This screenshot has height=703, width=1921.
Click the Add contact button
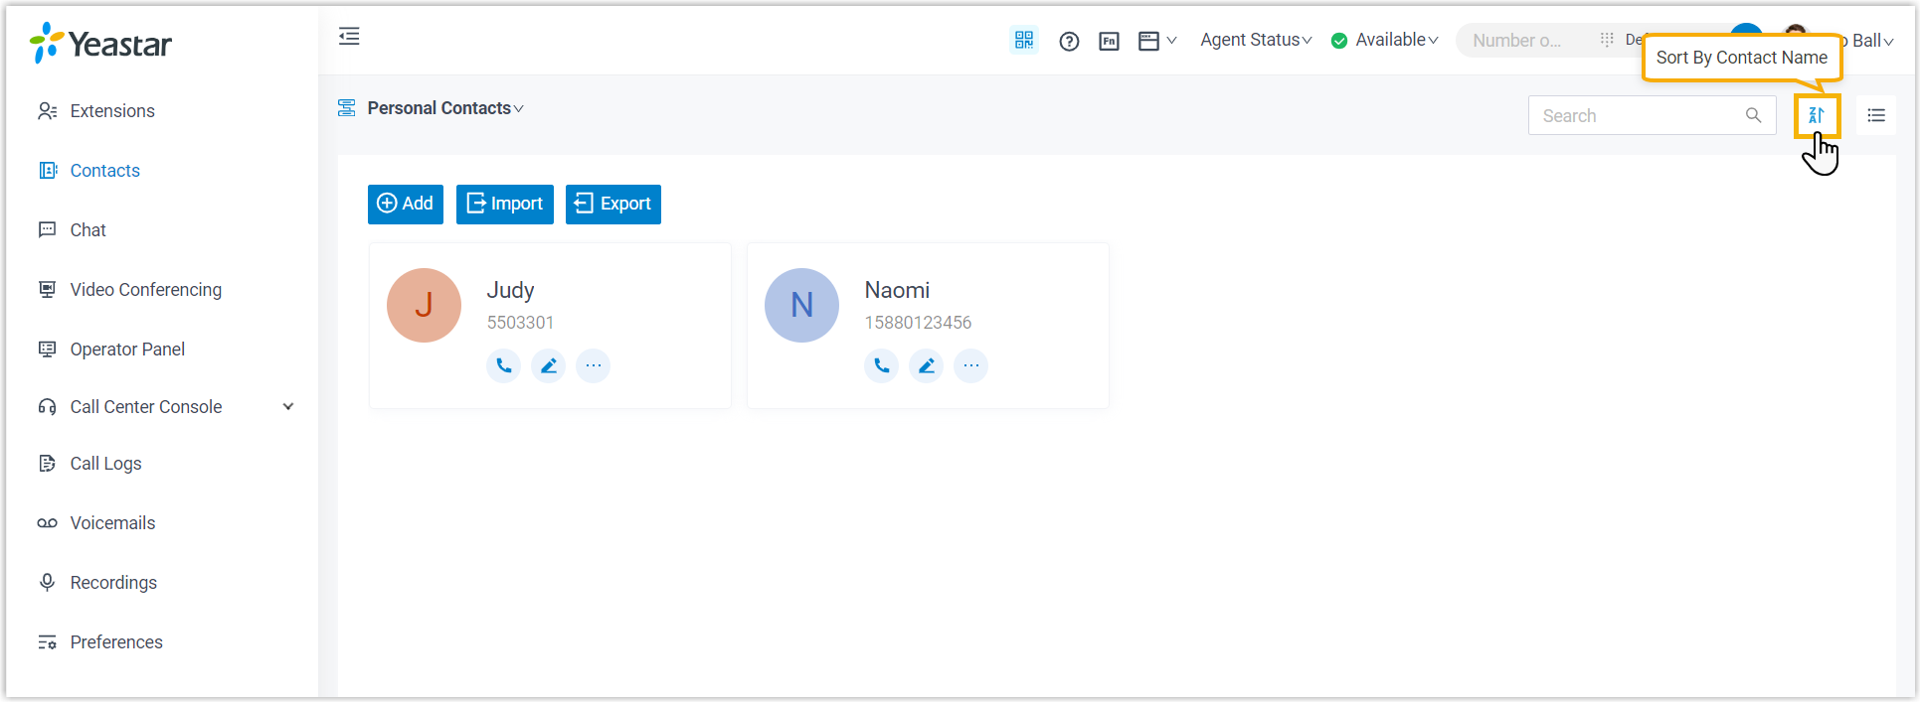coord(406,205)
